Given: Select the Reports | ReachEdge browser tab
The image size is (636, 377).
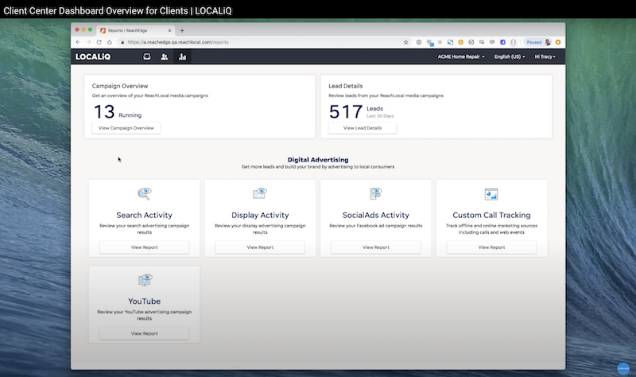Looking at the screenshot, I should [x=135, y=30].
